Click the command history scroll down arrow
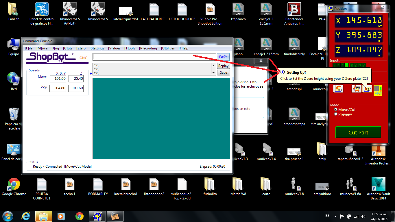Image resolution: width=395 pixels, height=222 pixels. pyautogui.click(x=213, y=73)
